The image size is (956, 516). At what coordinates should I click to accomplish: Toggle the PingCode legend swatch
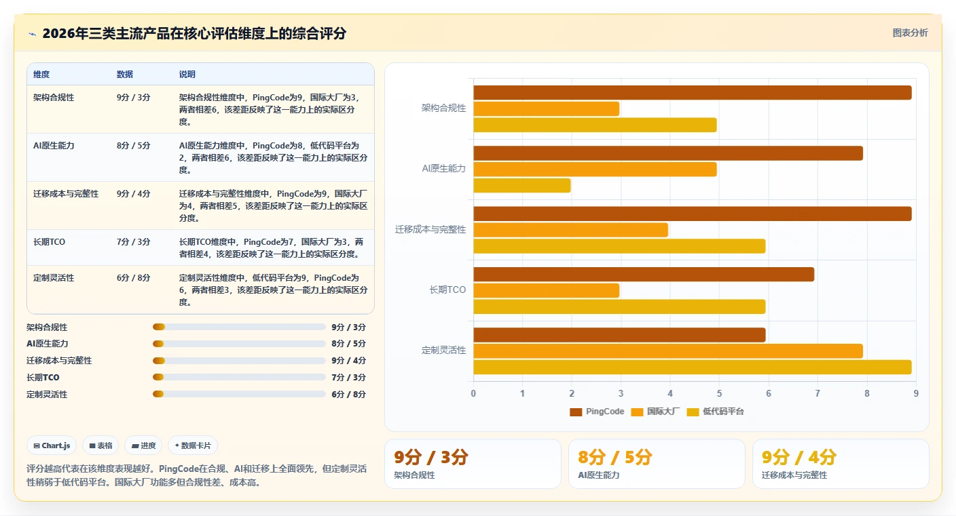576,412
